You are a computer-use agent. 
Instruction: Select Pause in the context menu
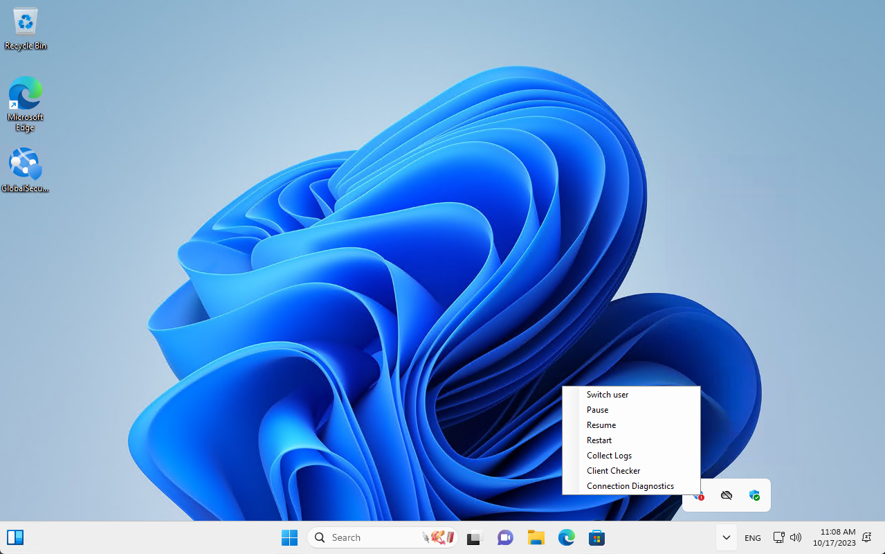pos(598,410)
